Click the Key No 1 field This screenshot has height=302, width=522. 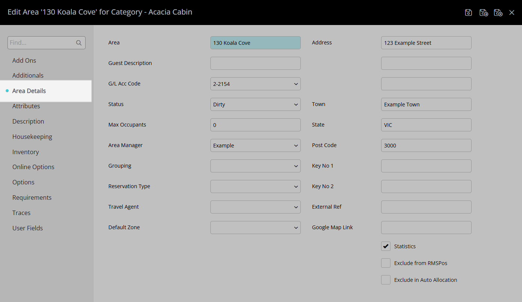(426, 166)
